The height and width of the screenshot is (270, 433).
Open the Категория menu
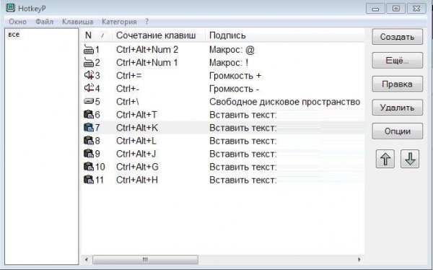tap(119, 22)
